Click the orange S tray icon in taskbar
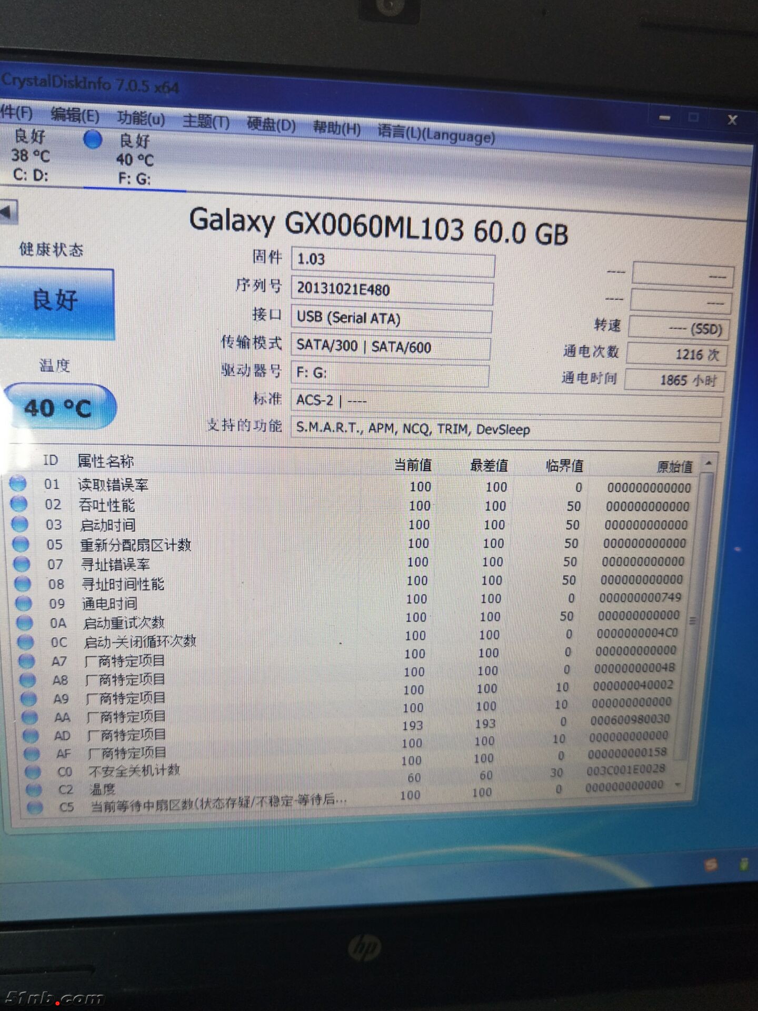This screenshot has width=758, height=1011. coord(711,865)
